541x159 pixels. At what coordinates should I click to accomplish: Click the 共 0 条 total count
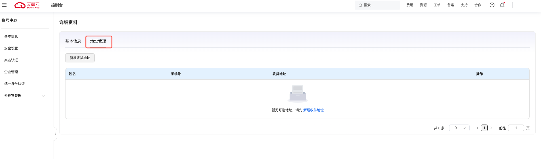[439, 128]
